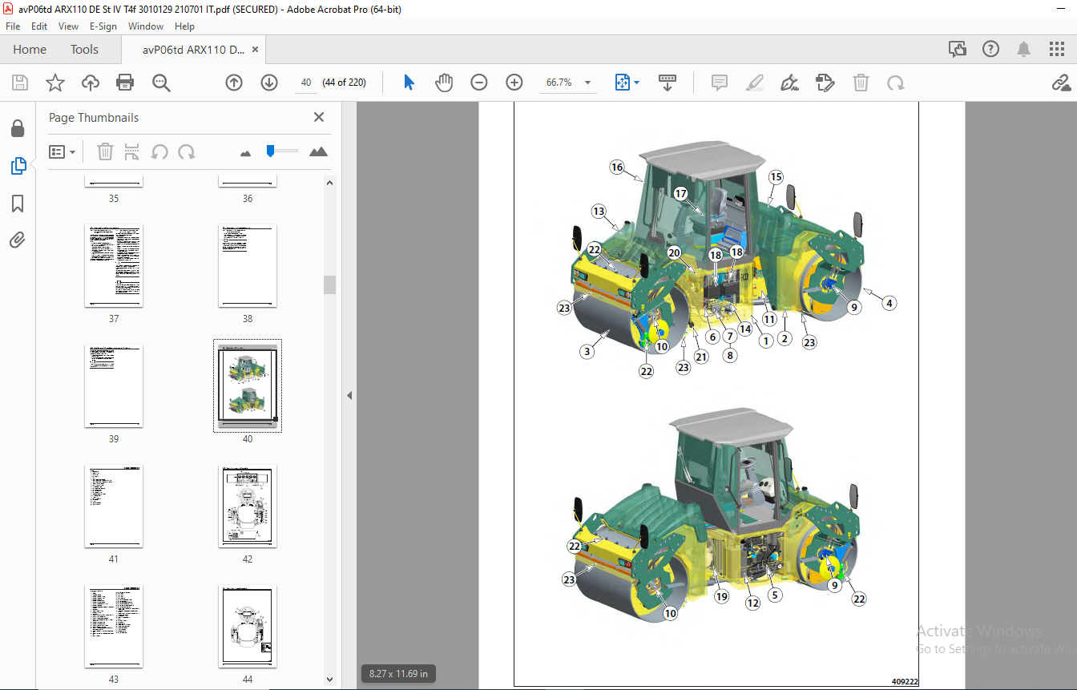Select the avP06td ARX110 document tab
Viewport: 1077px width, 690px height.
tap(193, 50)
